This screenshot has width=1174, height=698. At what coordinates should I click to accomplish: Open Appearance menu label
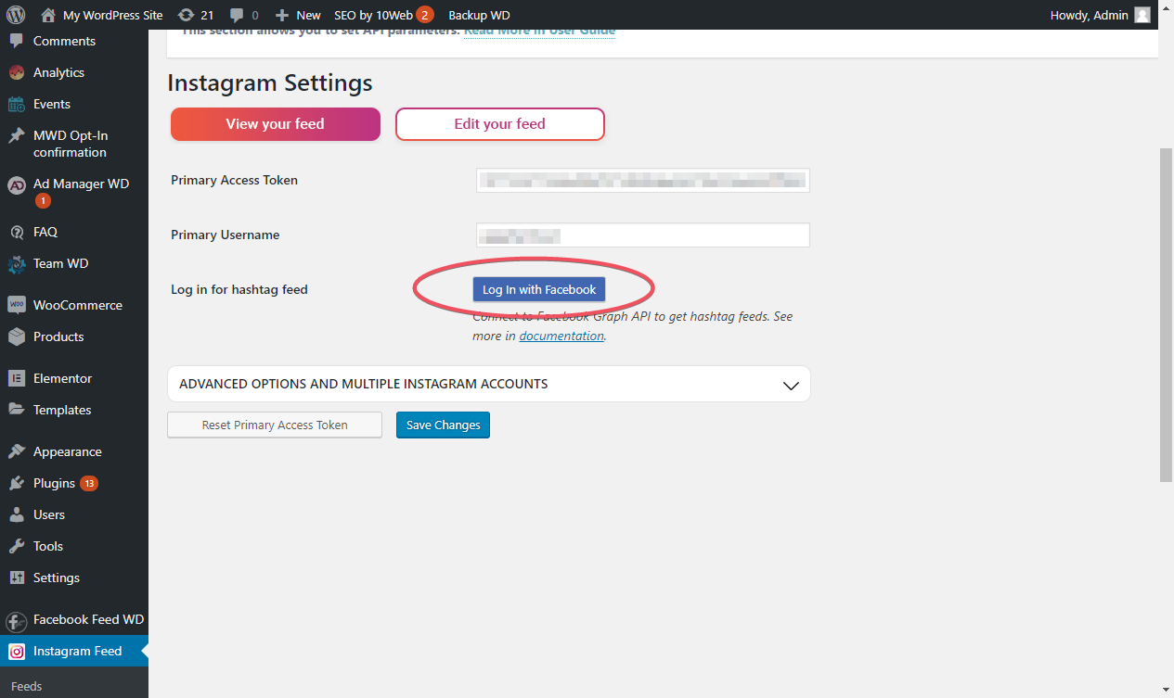(x=68, y=451)
